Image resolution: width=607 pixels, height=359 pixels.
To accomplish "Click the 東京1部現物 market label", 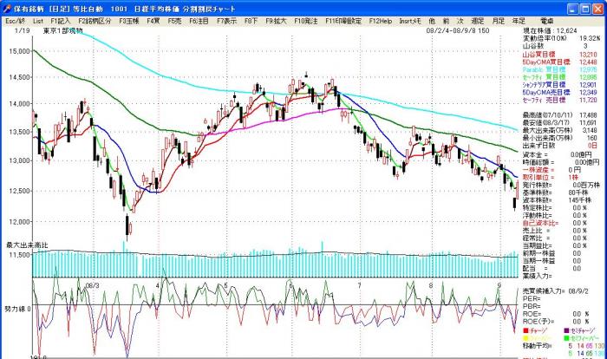I will (63, 30).
